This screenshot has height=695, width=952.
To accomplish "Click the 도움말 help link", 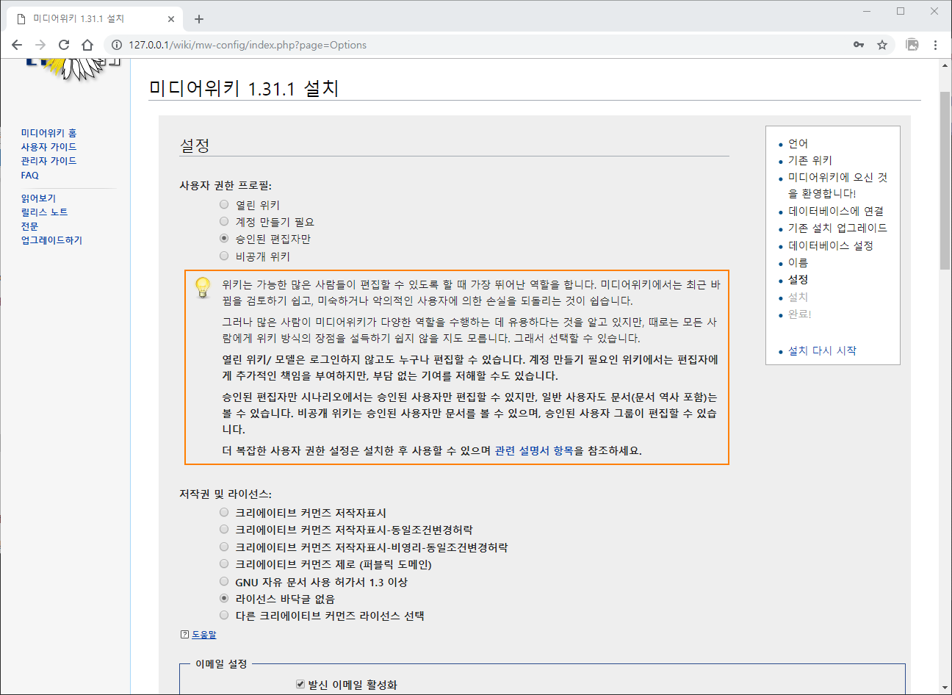I will coord(204,635).
